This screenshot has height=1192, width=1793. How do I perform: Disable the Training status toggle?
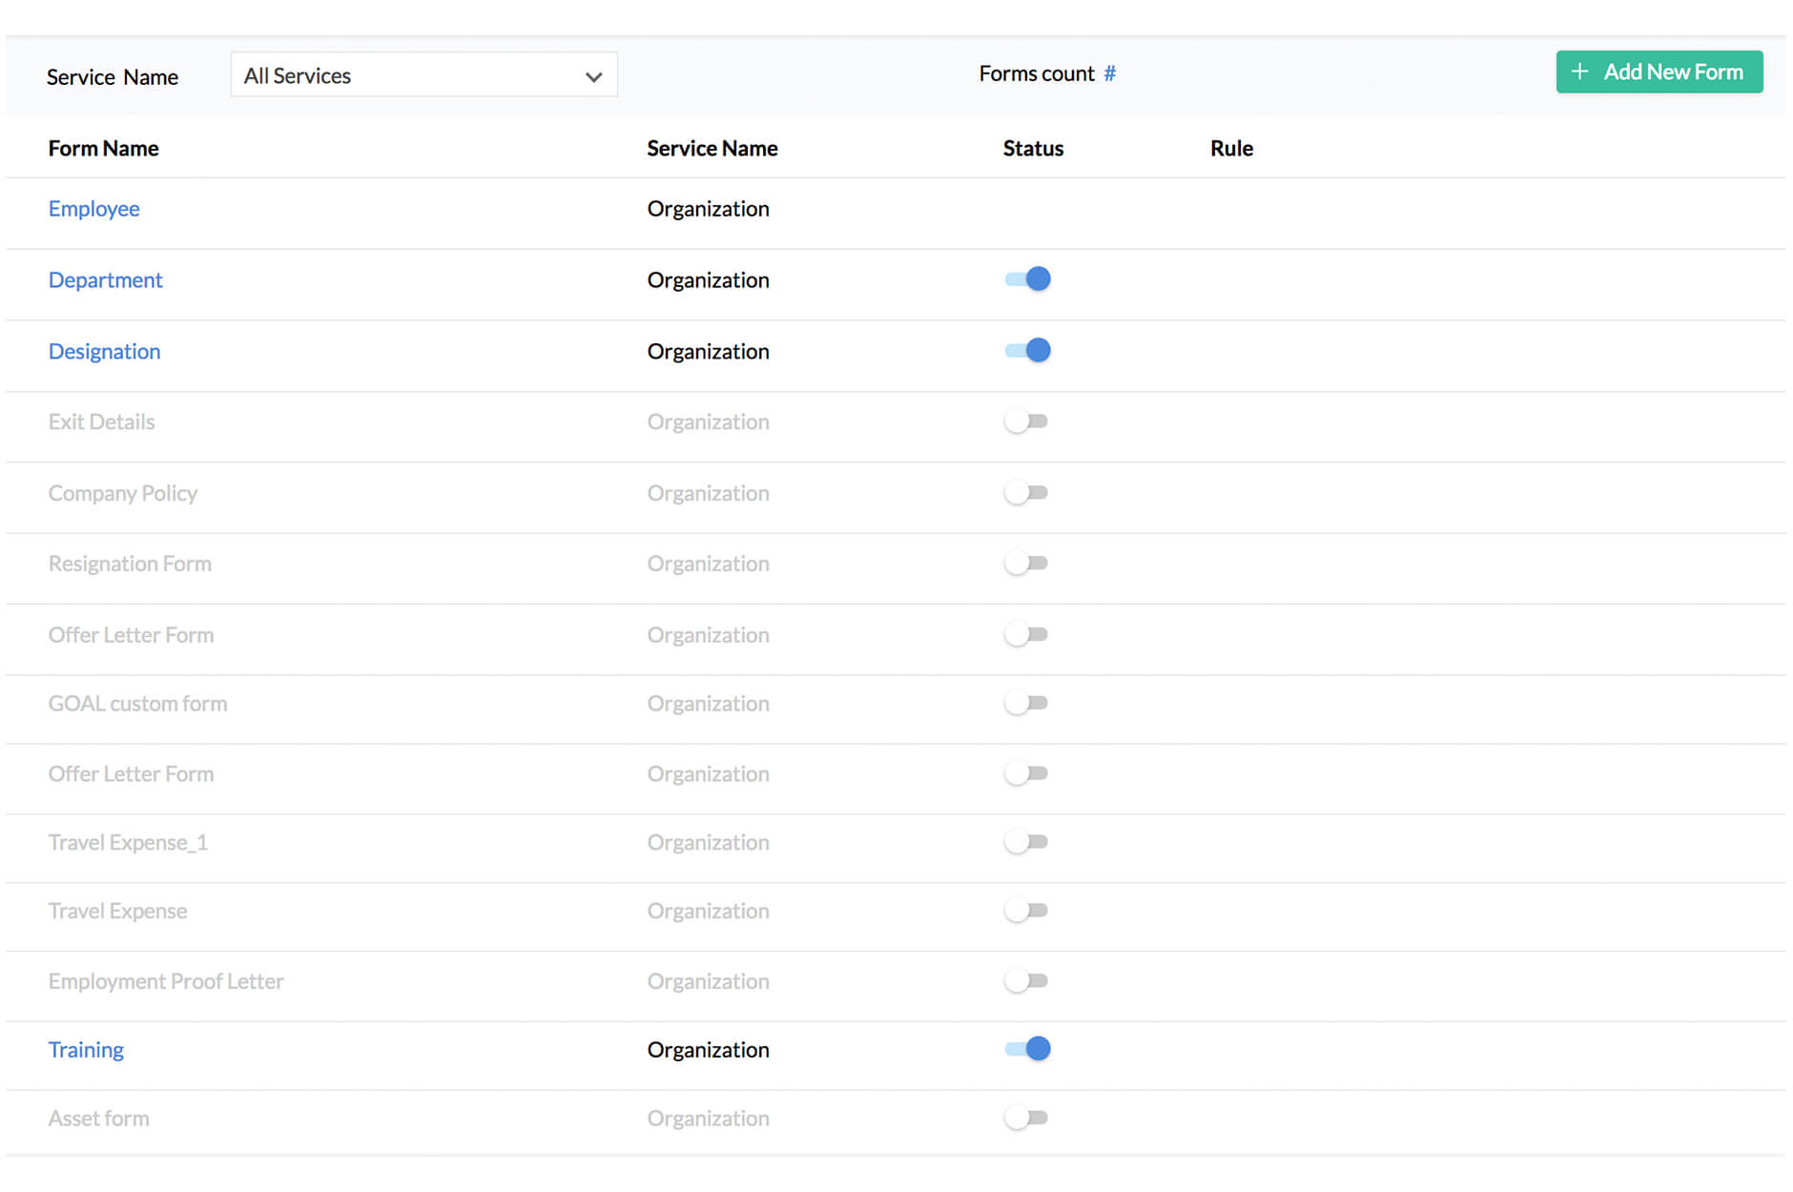[x=1026, y=1048]
